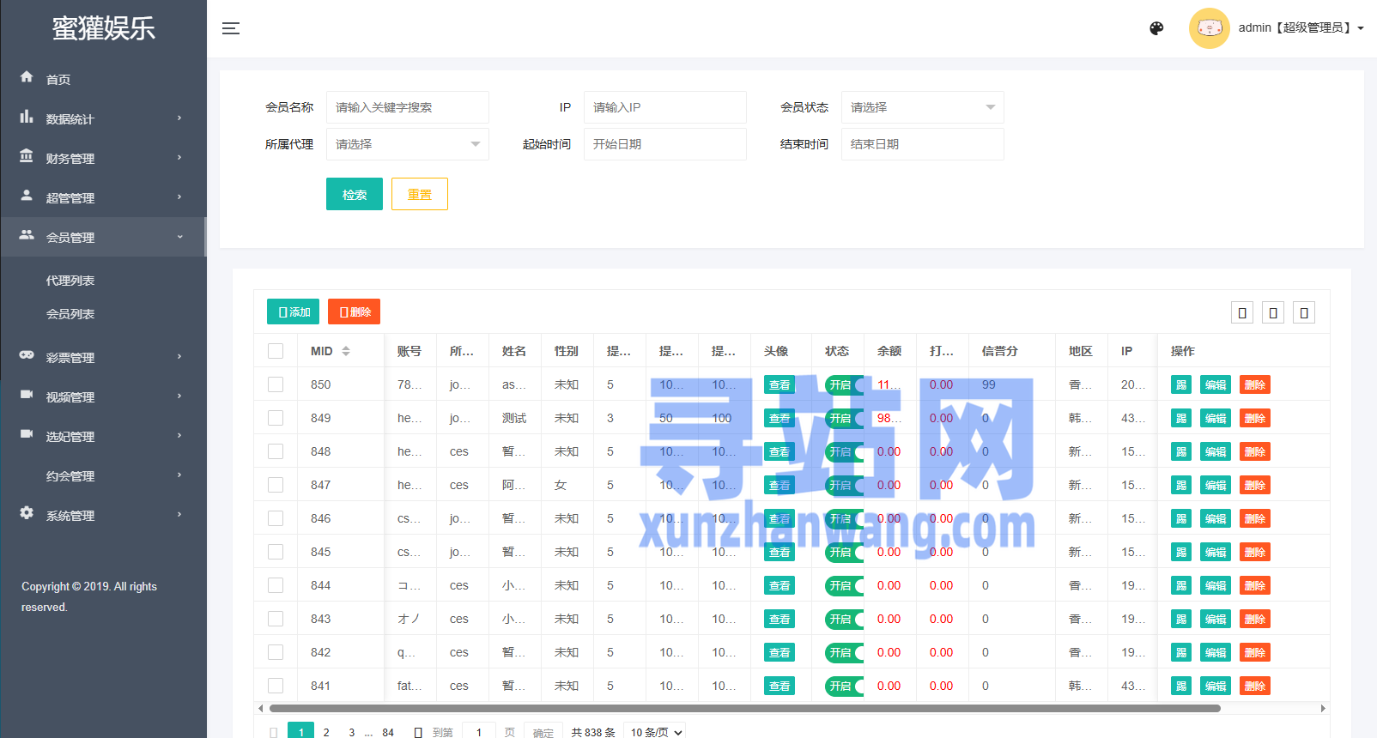Go to page 2 of the table
1377x738 pixels.
tap(326, 732)
